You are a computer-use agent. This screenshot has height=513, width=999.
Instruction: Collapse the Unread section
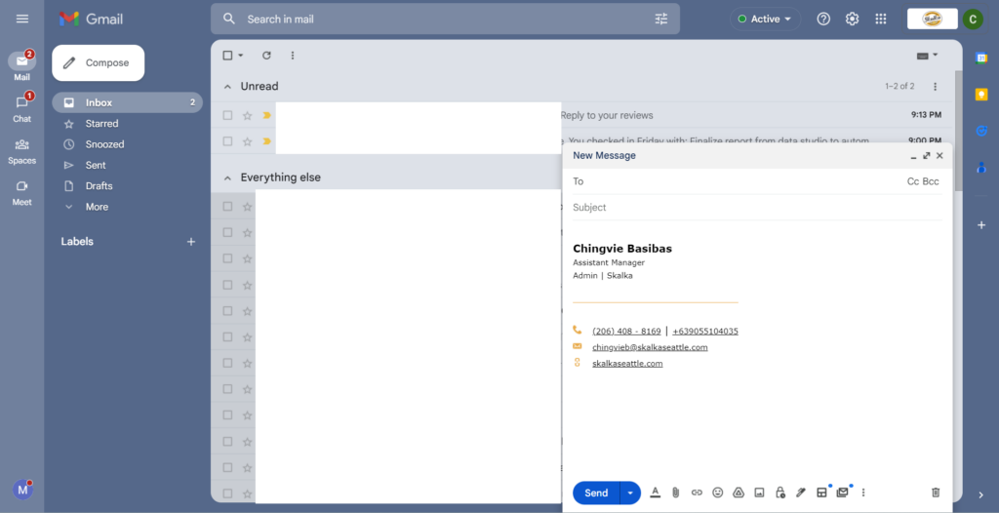coord(227,87)
